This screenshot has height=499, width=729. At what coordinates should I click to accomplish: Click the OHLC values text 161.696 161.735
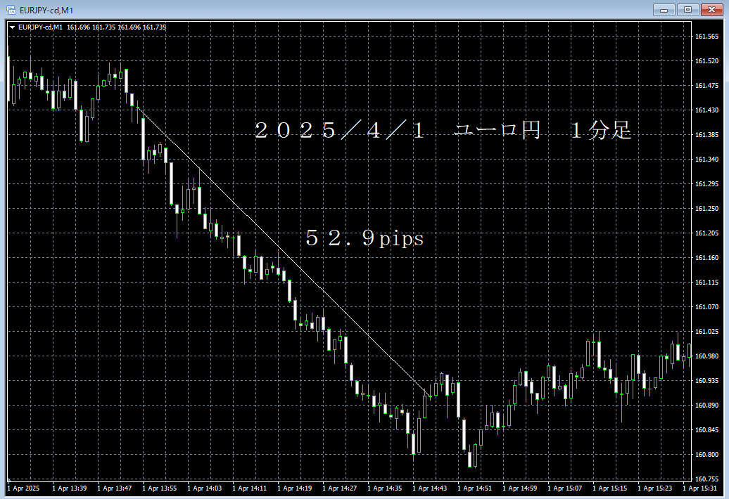pos(116,27)
